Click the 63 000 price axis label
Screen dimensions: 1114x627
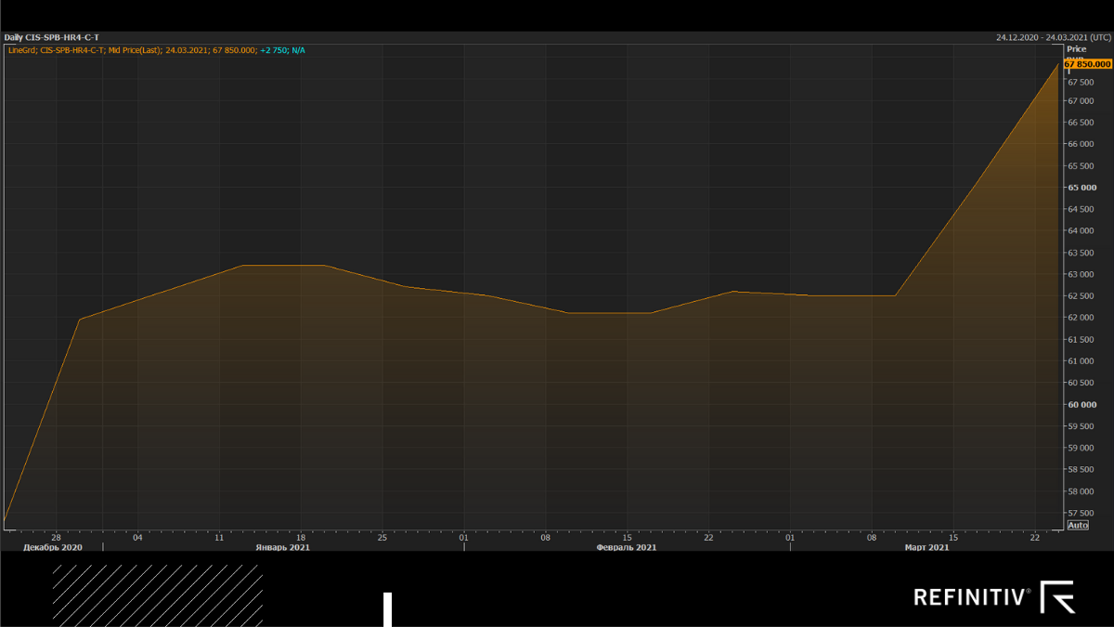pyautogui.click(x=1079, y=275)
